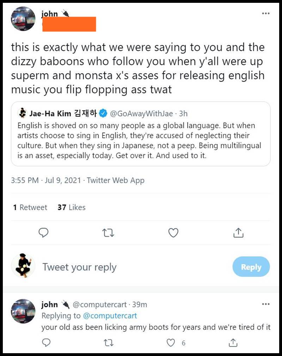This screenshot has width=282, height=356.
Task: Open john's profile picture at top
Action: [23, 19]
